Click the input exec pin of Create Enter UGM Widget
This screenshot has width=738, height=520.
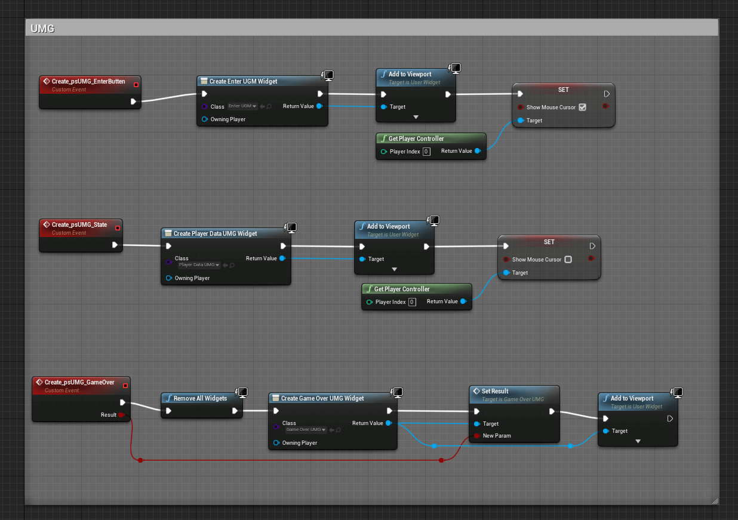click(204, 94)
